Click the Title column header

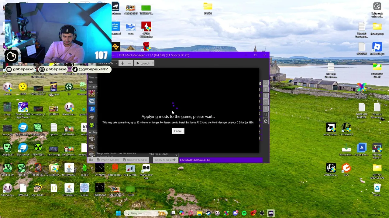[x=91, y=82]
